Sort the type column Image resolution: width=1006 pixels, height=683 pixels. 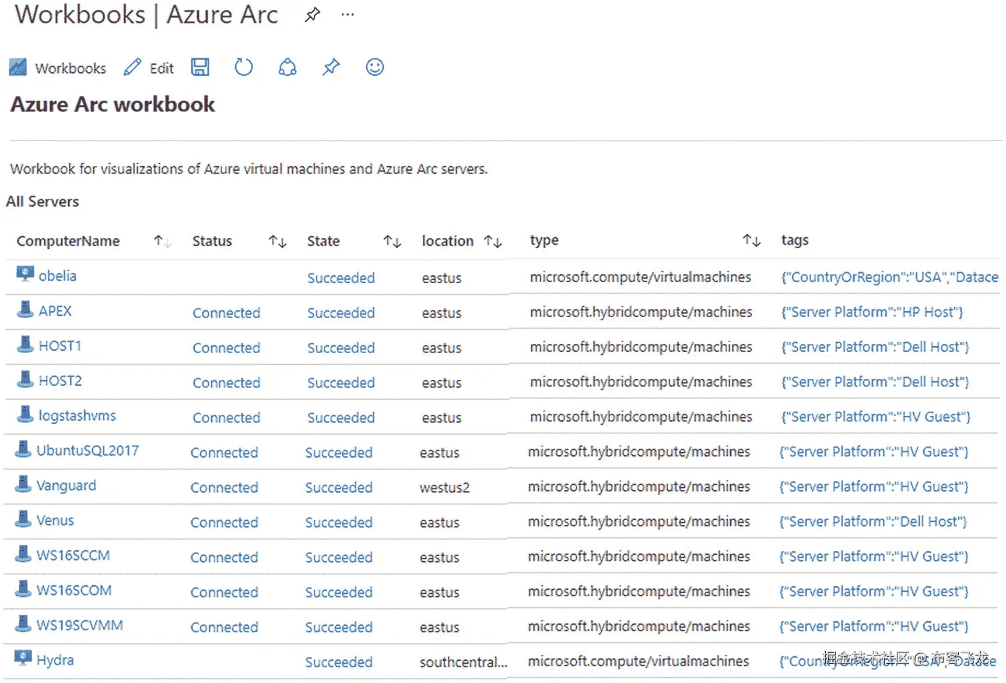click(x=751, y=240)
